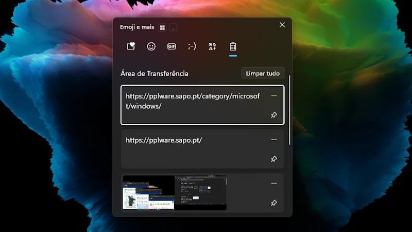
Task: Select the Clipboard history tab icon
Action: coord(233,46)
